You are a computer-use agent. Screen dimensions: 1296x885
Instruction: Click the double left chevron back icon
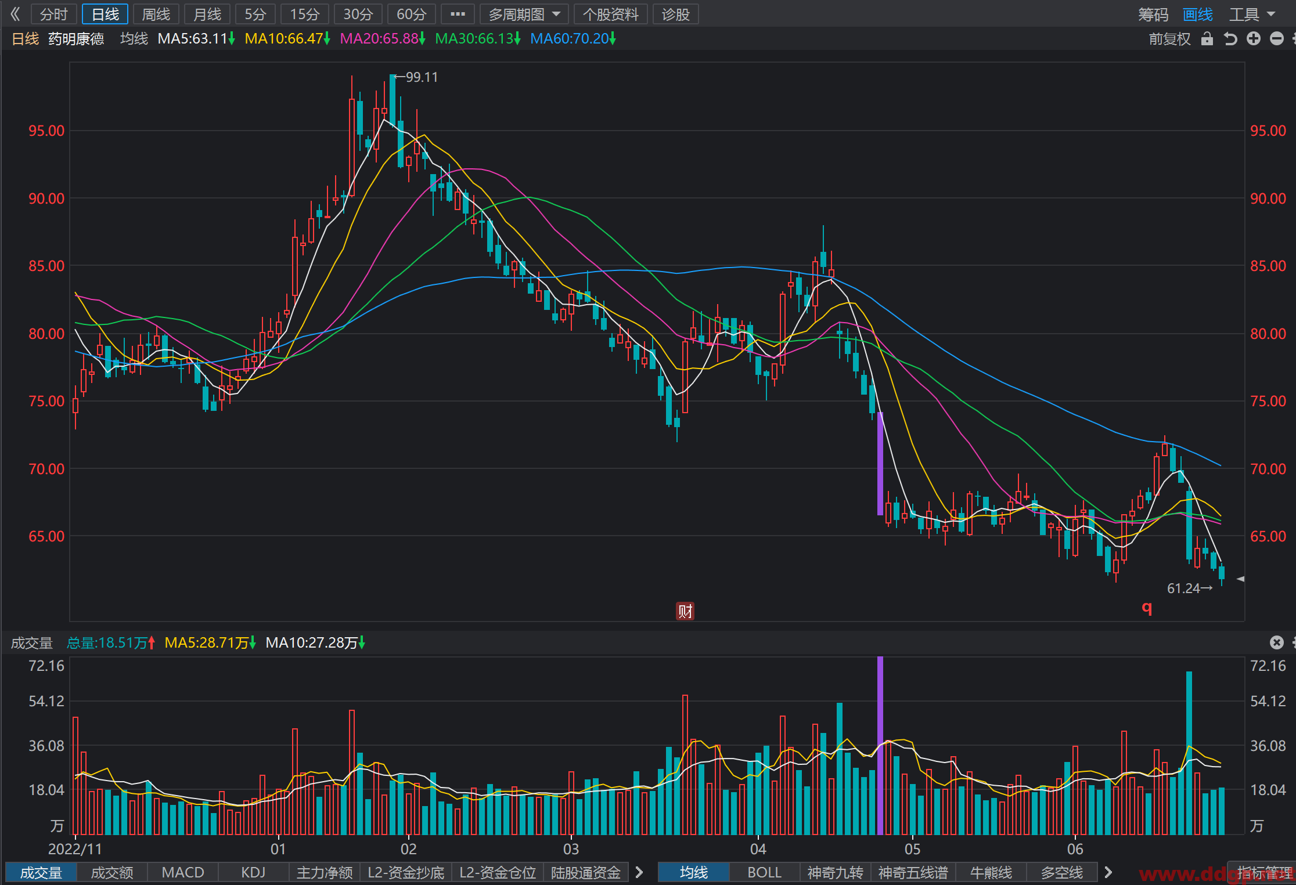point(15,14)
